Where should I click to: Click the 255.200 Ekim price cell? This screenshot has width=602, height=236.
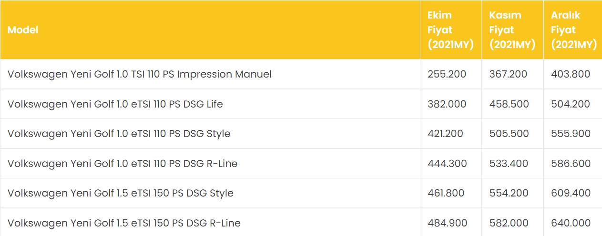click(x=447, y=74)
